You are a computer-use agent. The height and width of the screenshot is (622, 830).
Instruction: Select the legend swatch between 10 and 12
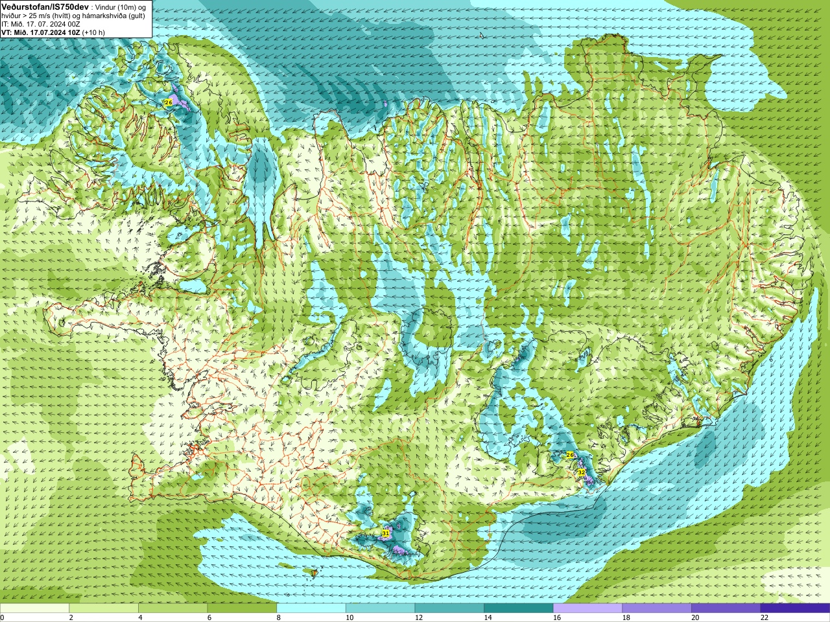[x=380, y=608]
